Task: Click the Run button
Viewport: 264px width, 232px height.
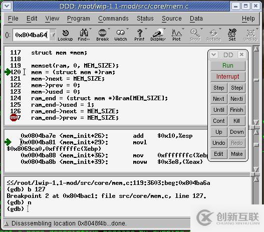Action: coord(228,66)
